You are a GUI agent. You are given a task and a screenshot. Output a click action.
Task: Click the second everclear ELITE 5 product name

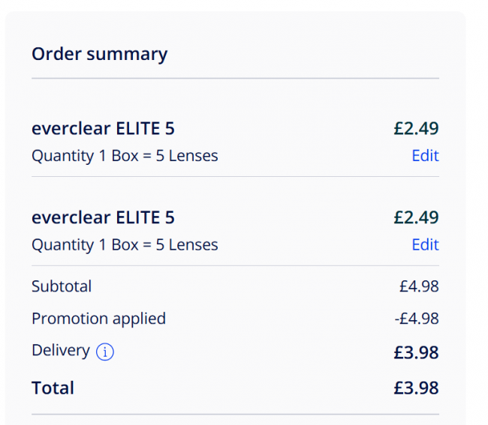pos(103,217)
